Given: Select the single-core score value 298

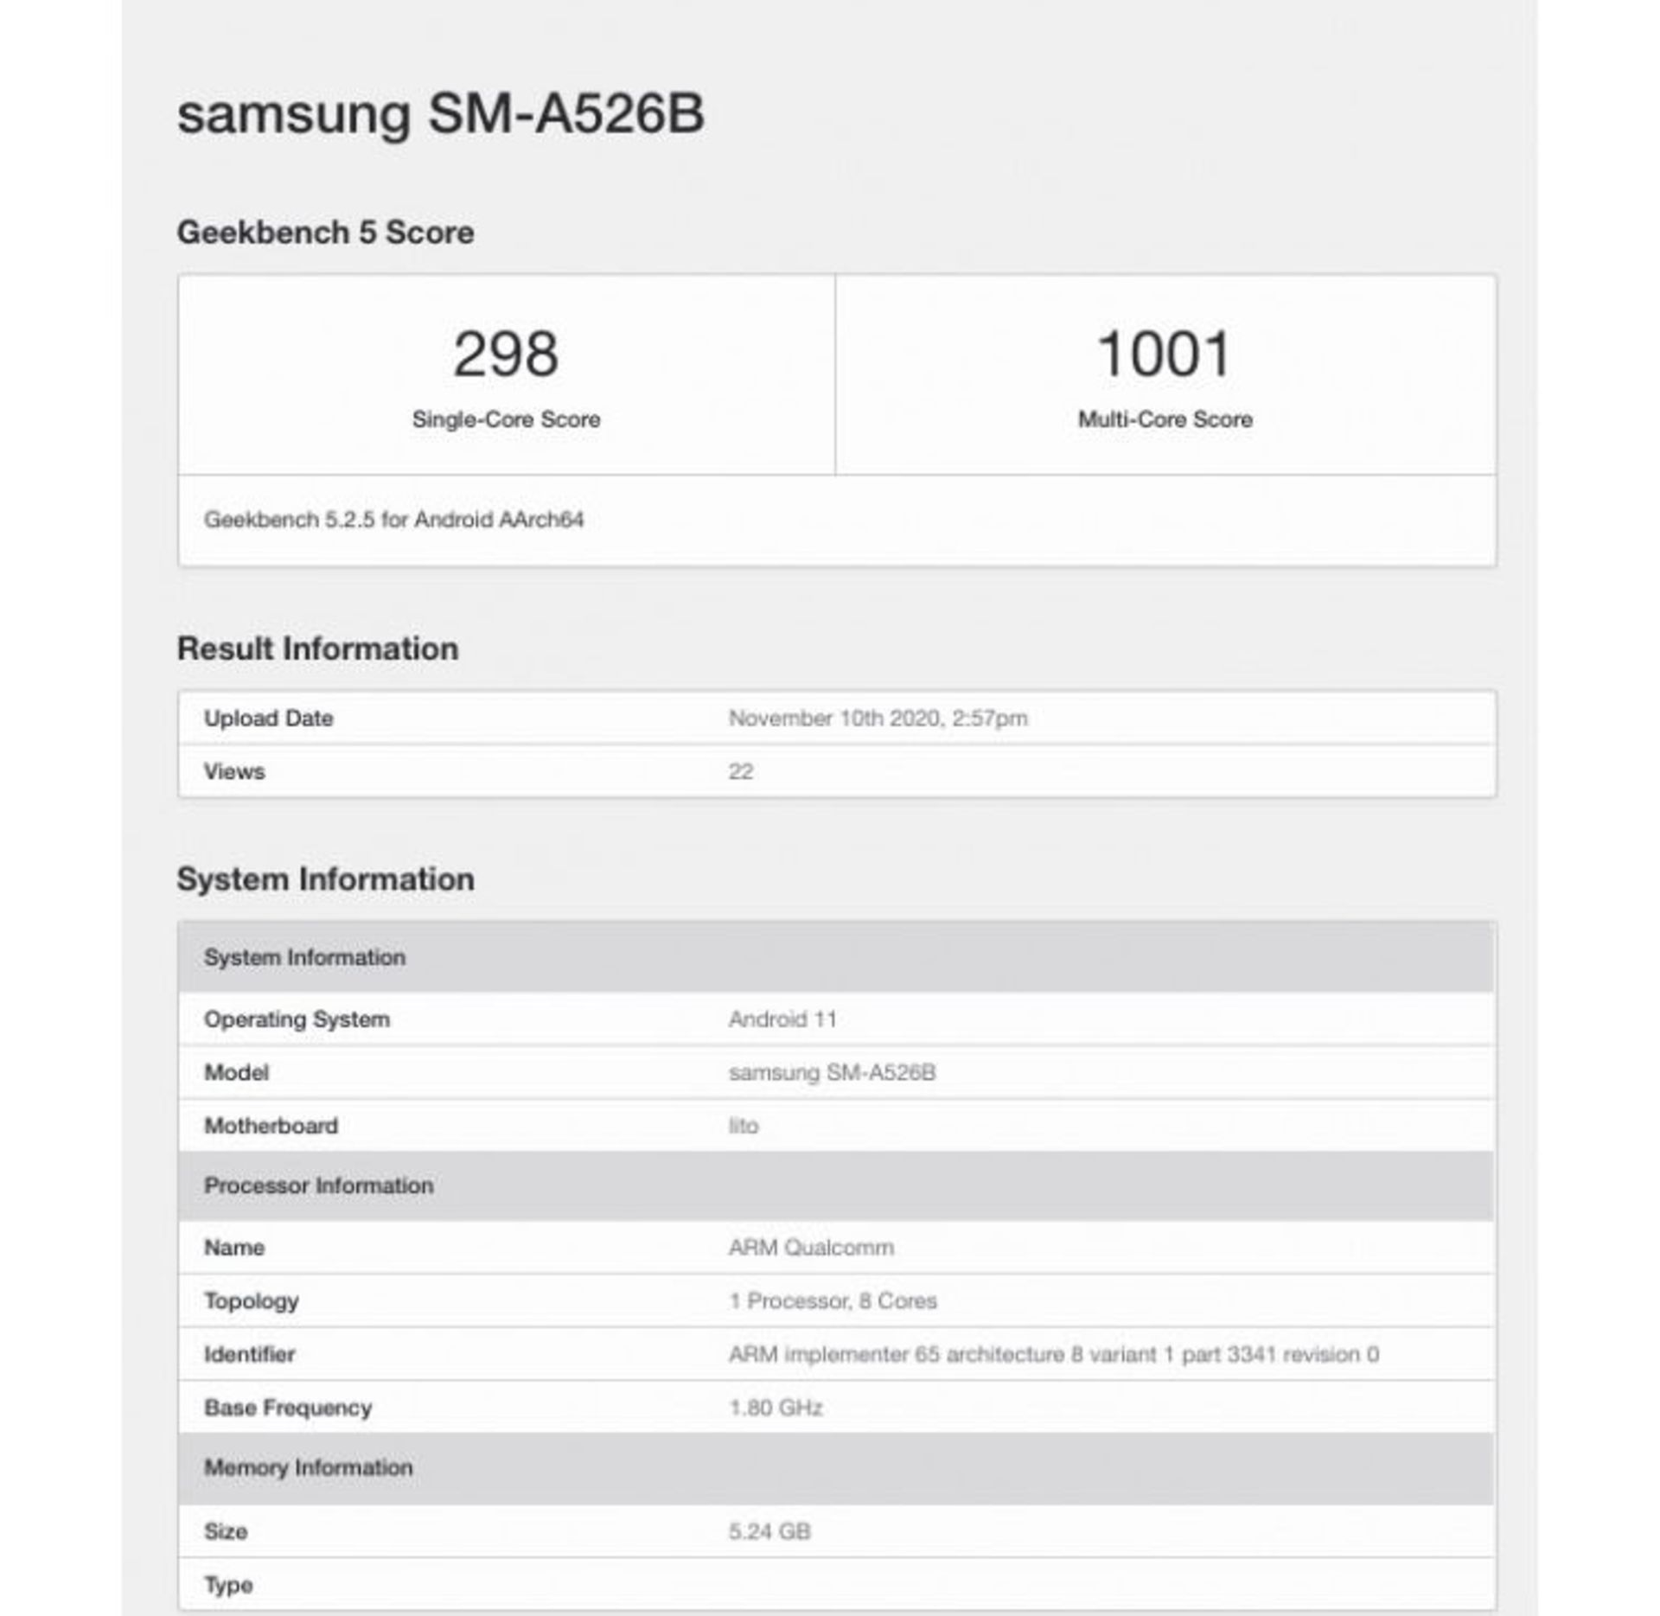Looking at the screenshot, I should [506, 354].
